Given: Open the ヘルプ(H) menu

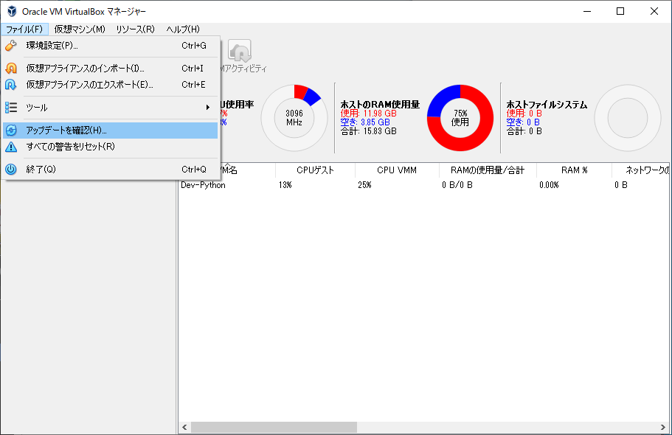Looking at the screenshot, I should click(x=183, y=29).
